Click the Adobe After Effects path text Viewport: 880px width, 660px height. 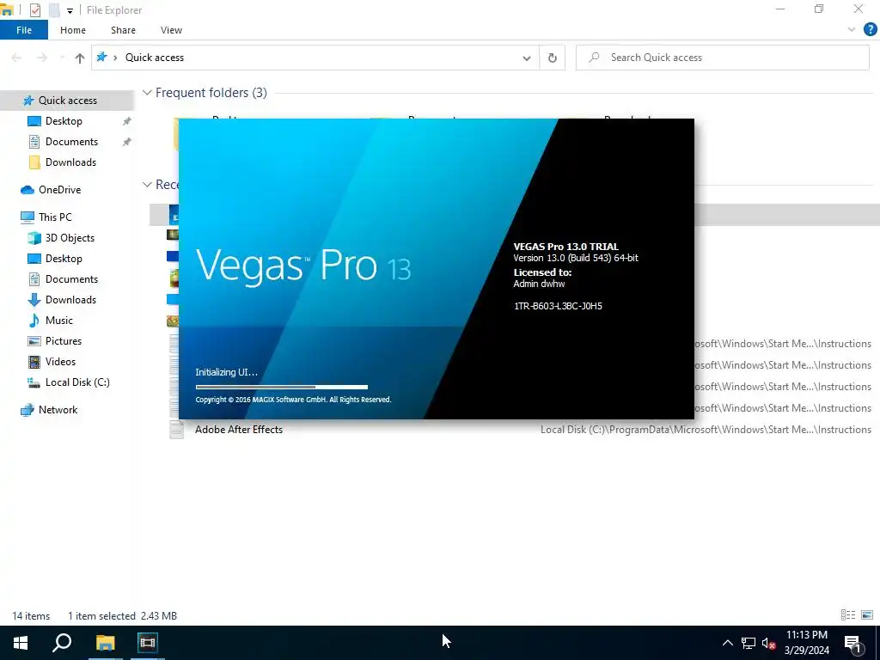click(706, 430)
